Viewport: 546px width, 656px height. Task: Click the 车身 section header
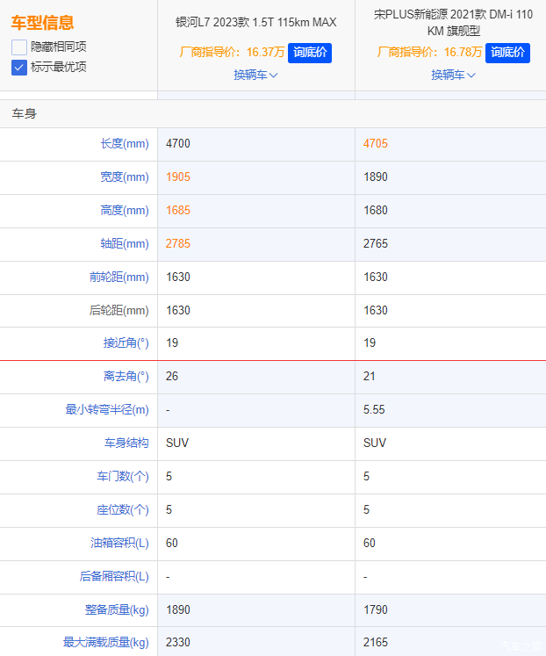pos(25,114)
